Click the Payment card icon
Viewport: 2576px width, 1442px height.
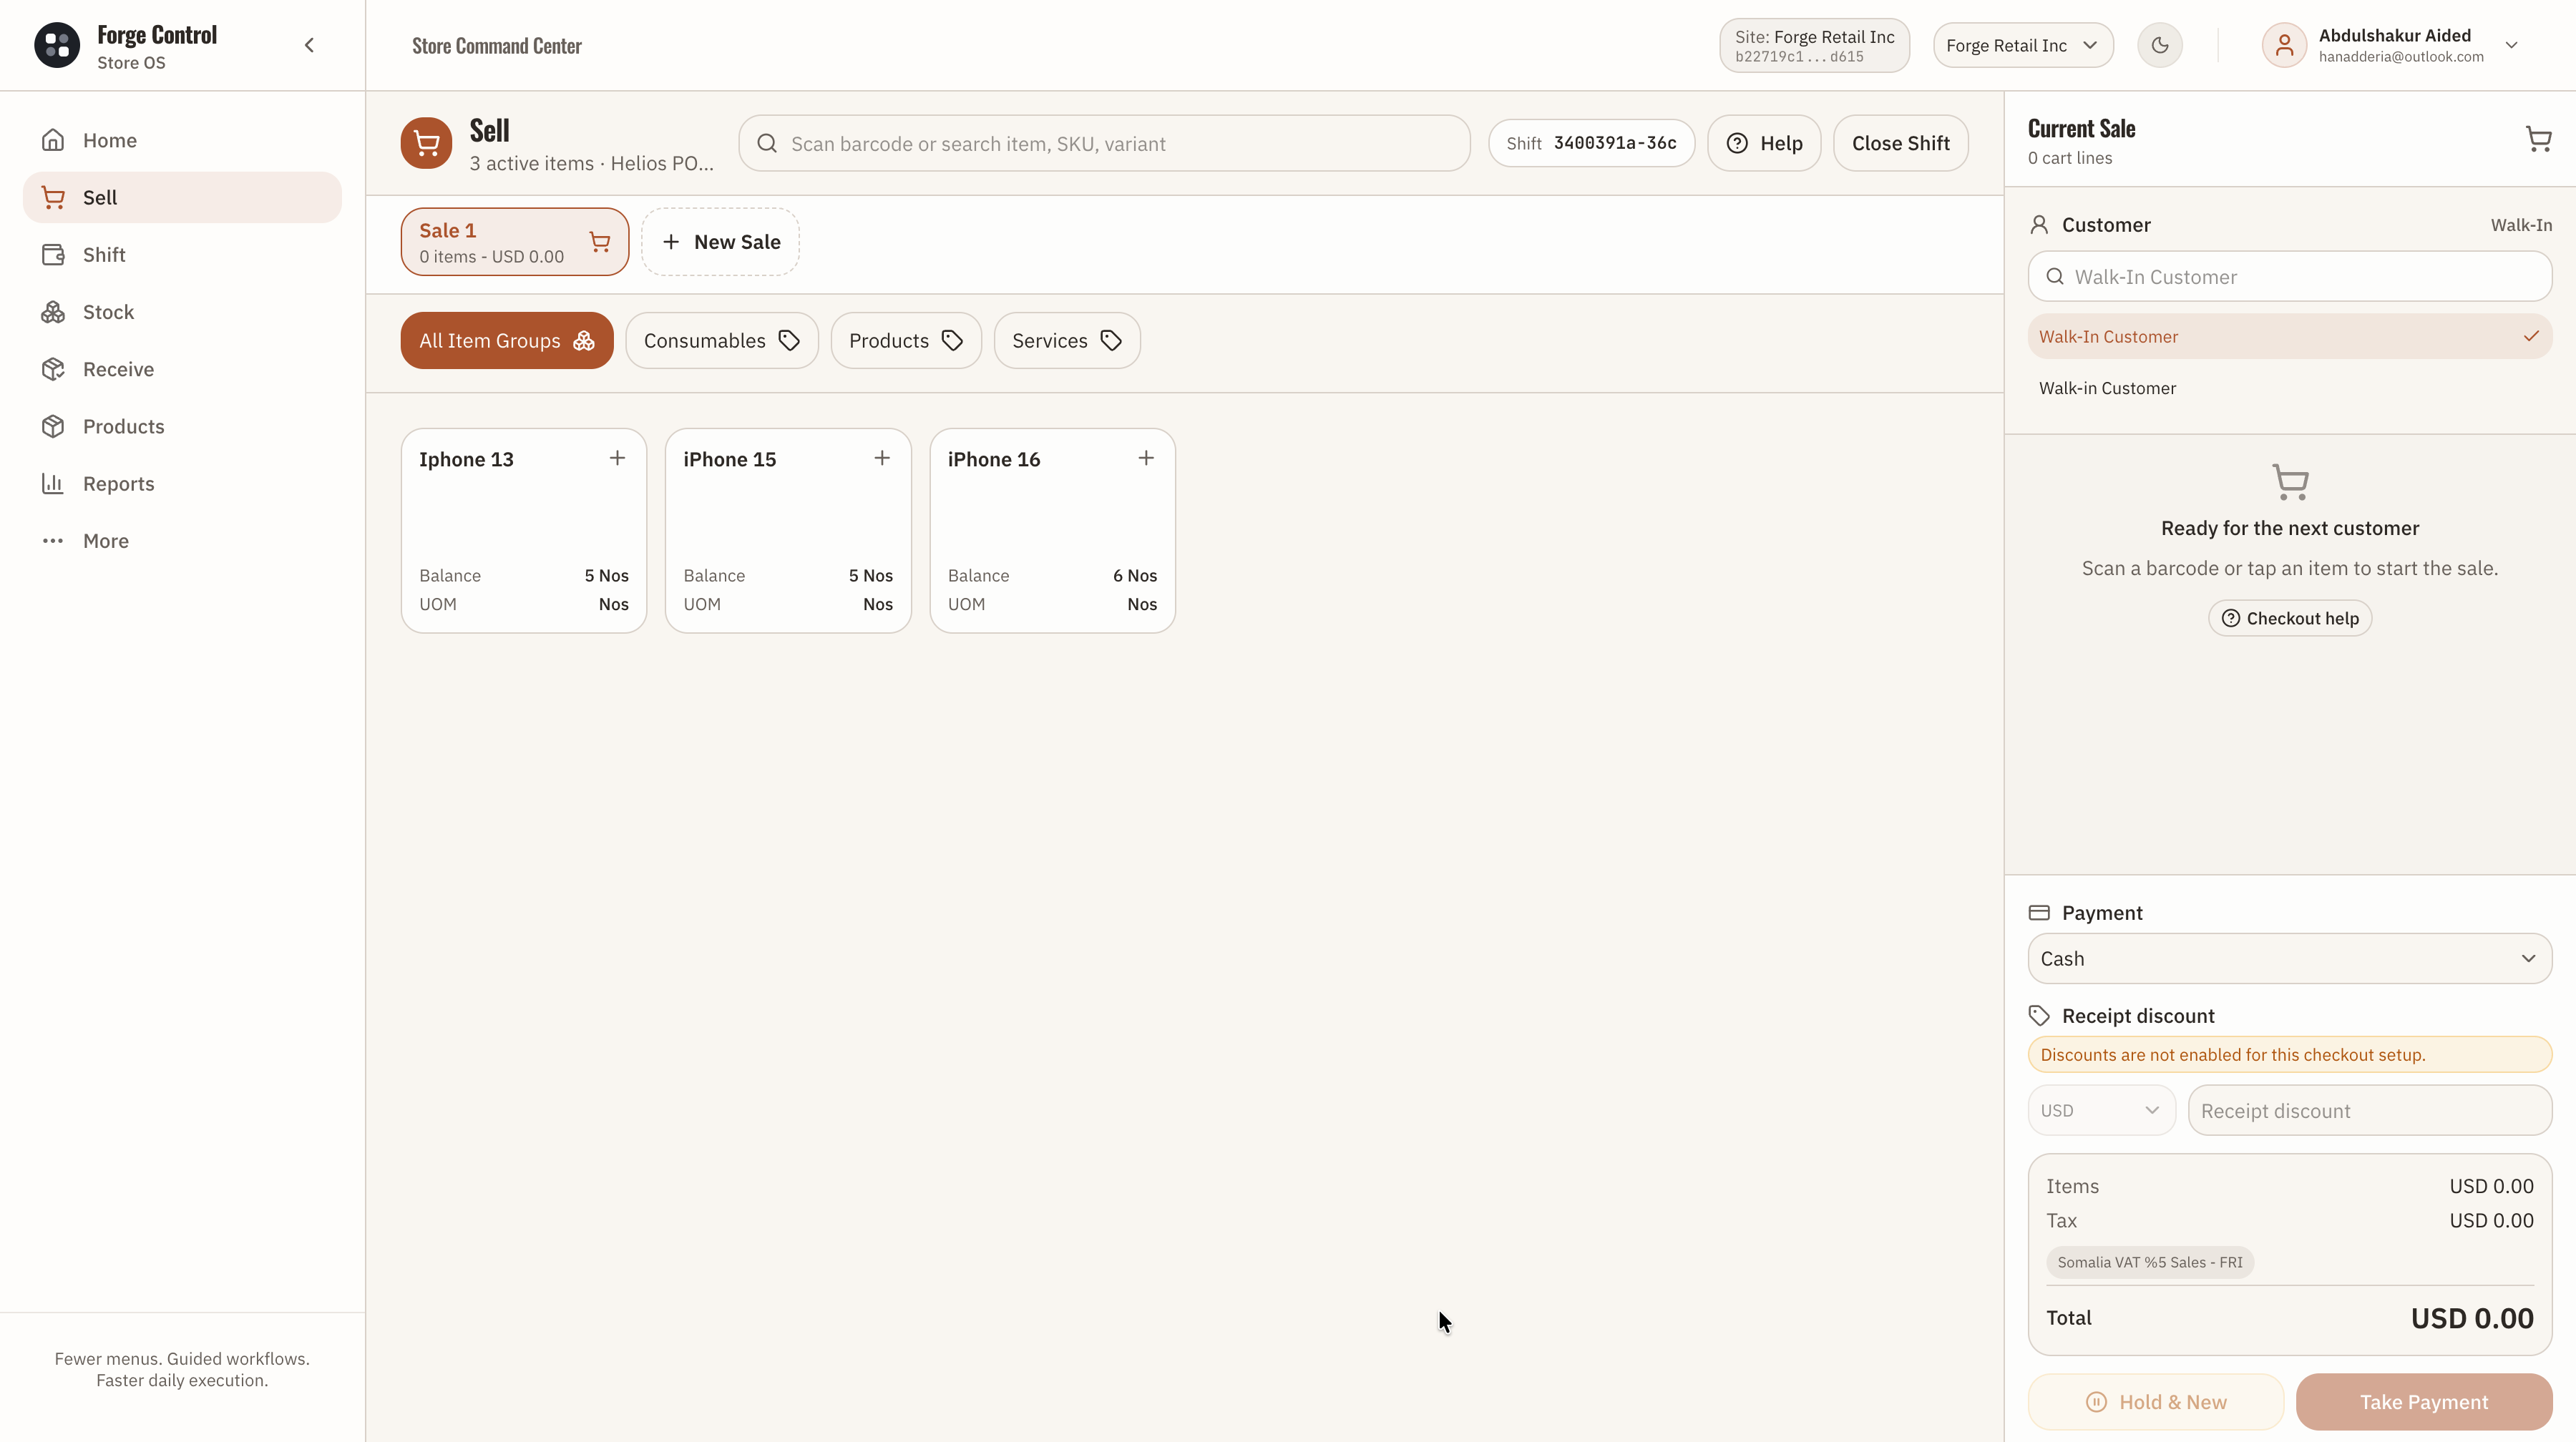[2039, 913]
